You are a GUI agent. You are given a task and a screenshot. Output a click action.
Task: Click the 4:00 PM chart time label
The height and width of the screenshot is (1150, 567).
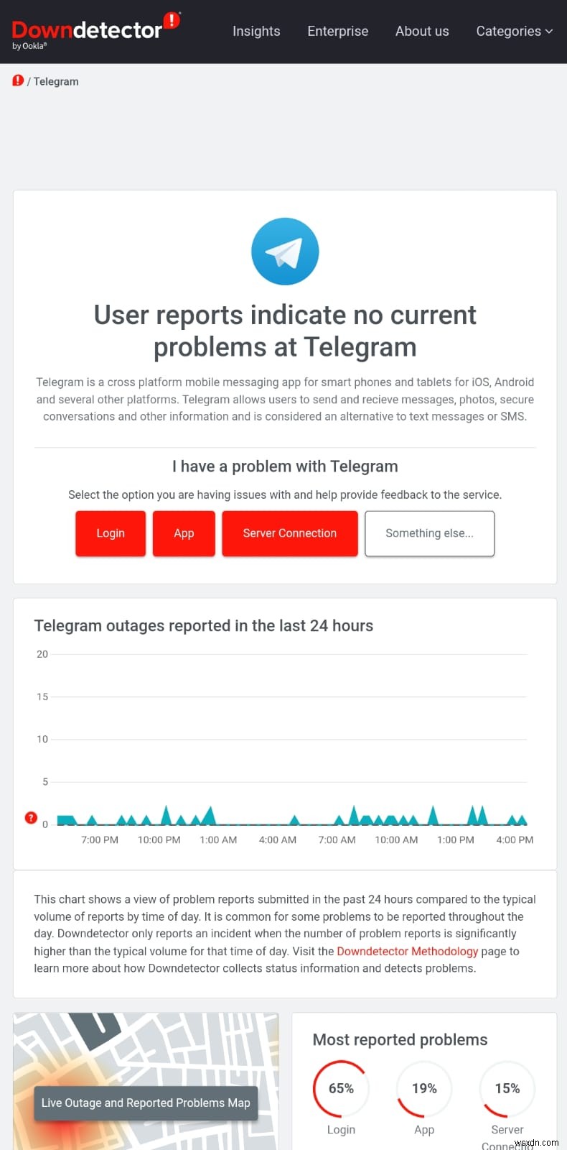[515, 839]
